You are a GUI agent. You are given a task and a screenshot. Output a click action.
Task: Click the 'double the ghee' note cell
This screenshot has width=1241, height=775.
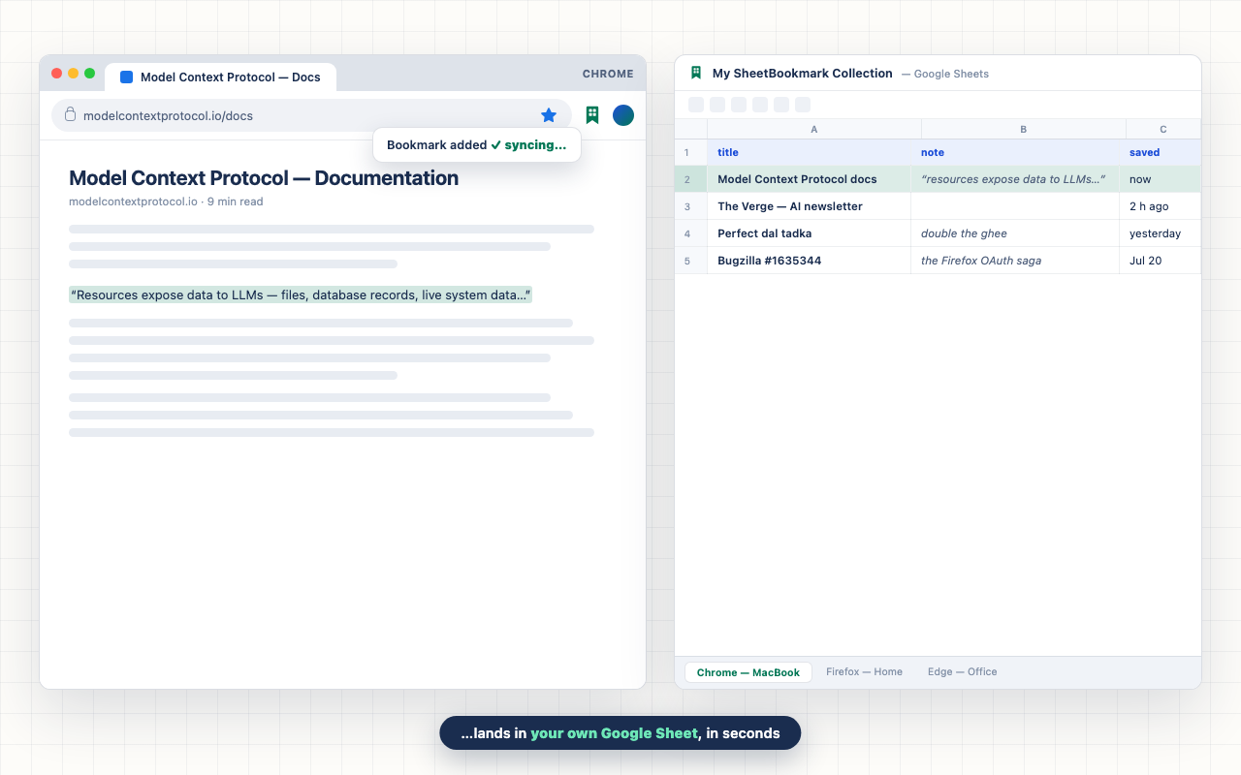[1015, 233]
